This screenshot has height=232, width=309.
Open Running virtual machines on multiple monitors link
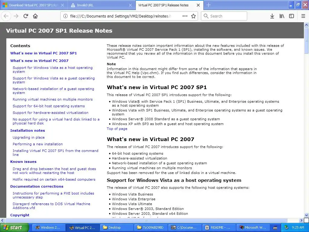pyautogui.click(x=53, y=99)
